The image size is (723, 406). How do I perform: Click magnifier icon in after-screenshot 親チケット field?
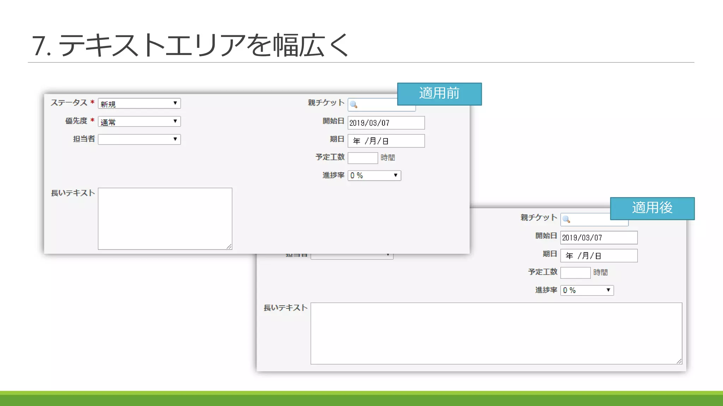(x=566, y=219)
